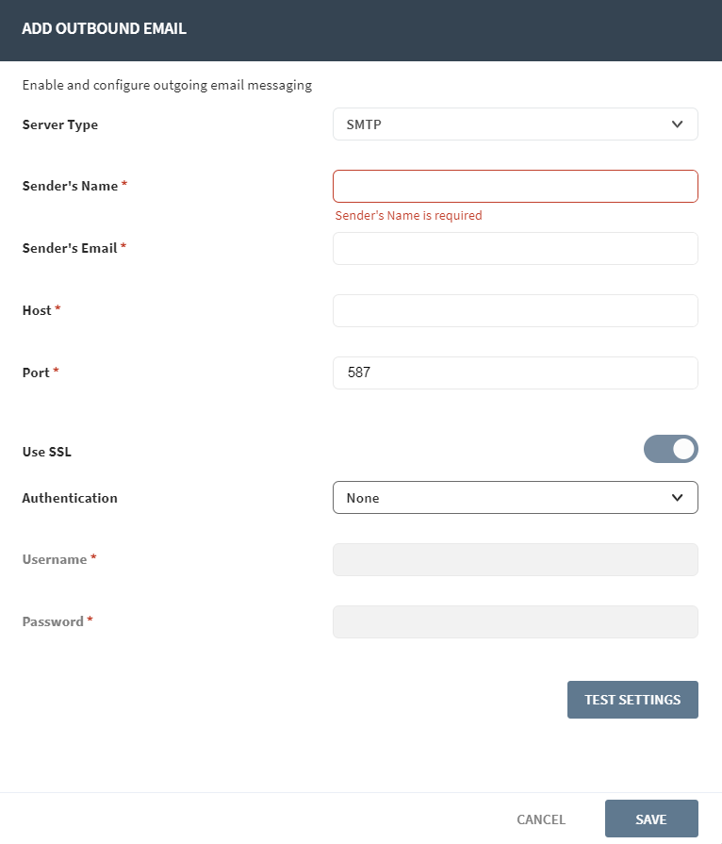
Task: Click the Sender's Name label
Action: coord(74,186)
